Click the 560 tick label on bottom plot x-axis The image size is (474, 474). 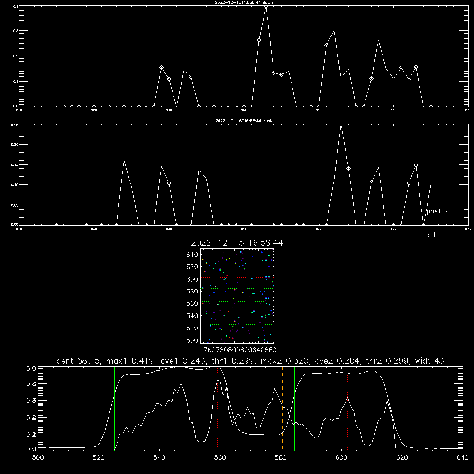click(x=220, y=458)
